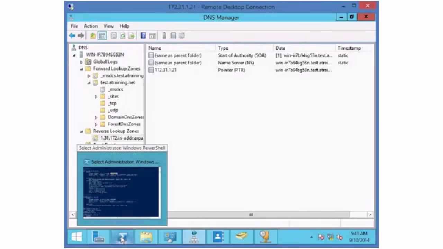The width and height of the screenshot is (443, 249).
Task: Select the _msdcs folder under test.atraining.net
Action: [115, 89]
